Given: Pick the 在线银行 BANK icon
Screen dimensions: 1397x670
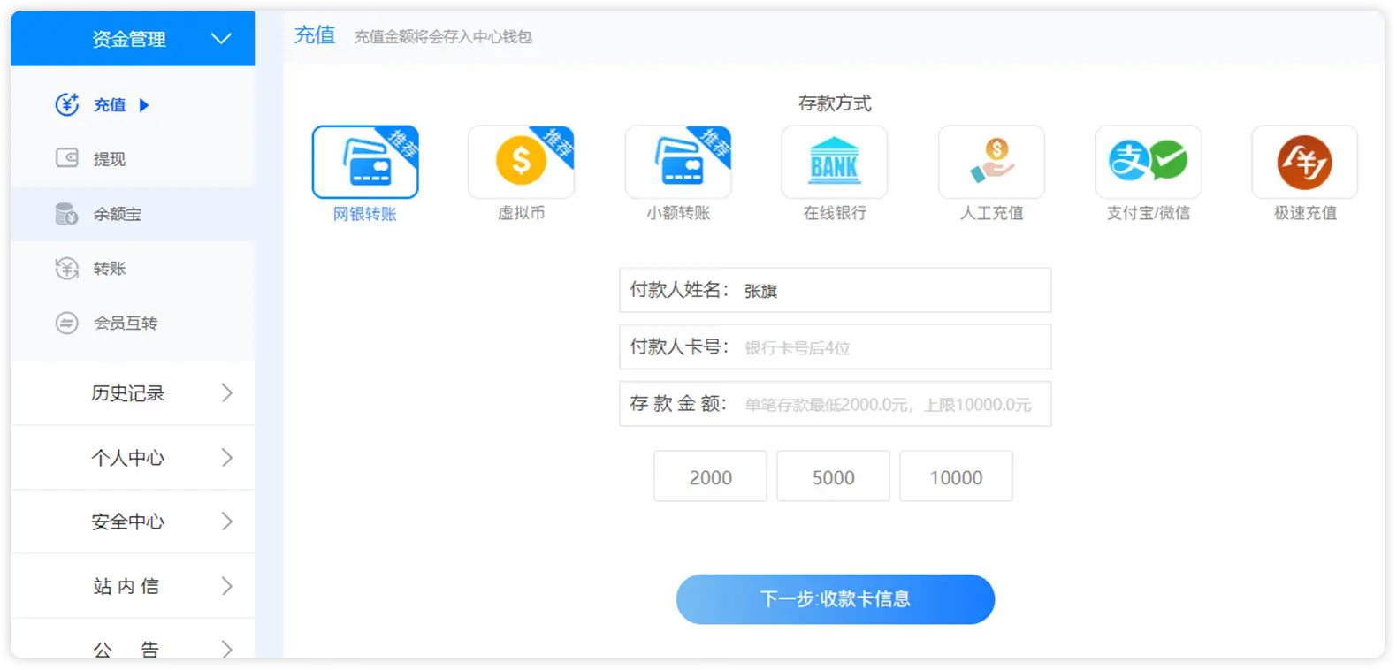Looking at the screenshot, I should [834, 163].
